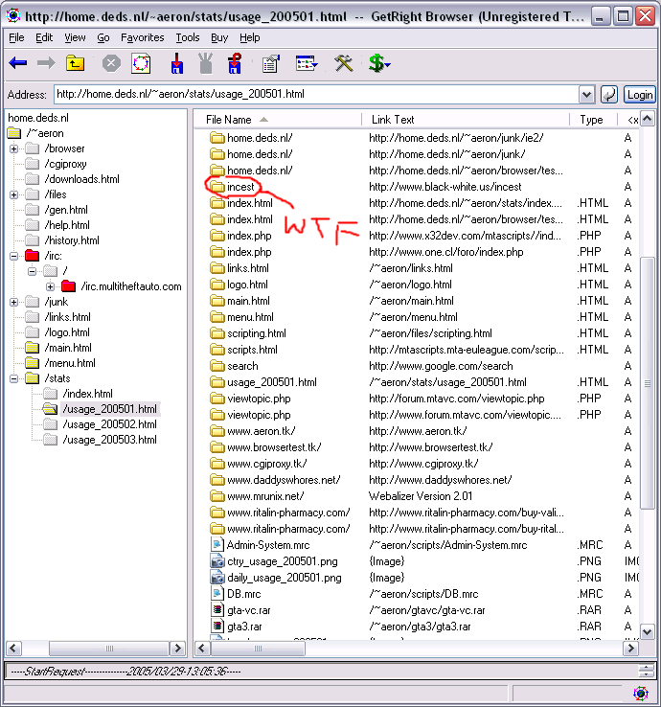
Task: Sort by File Name column header
Action: click(x=278, y=120)
